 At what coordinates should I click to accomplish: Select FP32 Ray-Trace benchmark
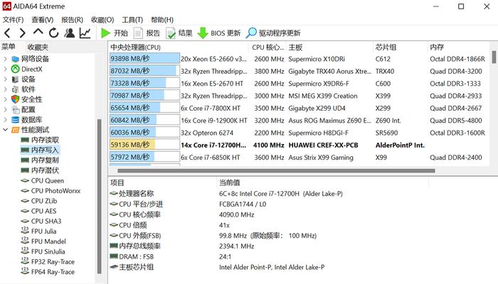[53, 262]
